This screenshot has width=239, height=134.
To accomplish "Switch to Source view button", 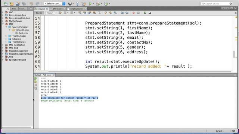I will point(39,13).
